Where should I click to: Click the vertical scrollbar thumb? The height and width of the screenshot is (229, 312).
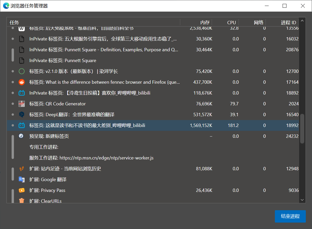[x=302, y=129]
